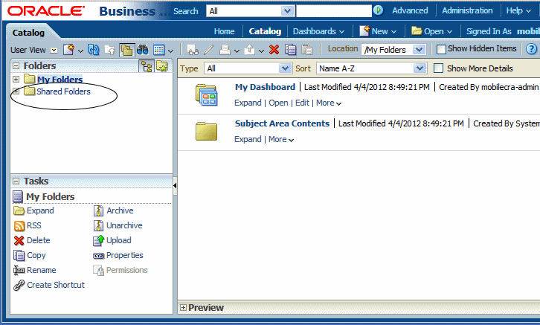Screen dimensions: 540x325
Task: Click Open link under My Dashboard
Action: pyautogui.click(x=278, y=103)
